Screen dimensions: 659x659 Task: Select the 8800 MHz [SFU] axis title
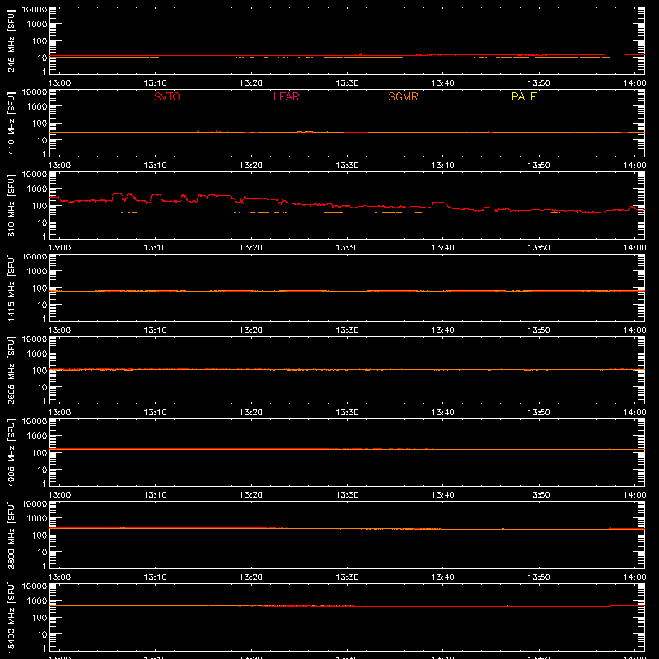pyautogui.click(x=11, y=535)
